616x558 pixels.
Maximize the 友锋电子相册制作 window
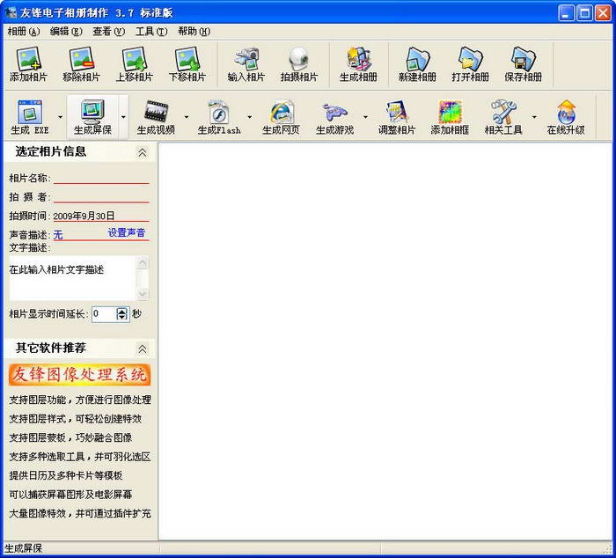584,13
